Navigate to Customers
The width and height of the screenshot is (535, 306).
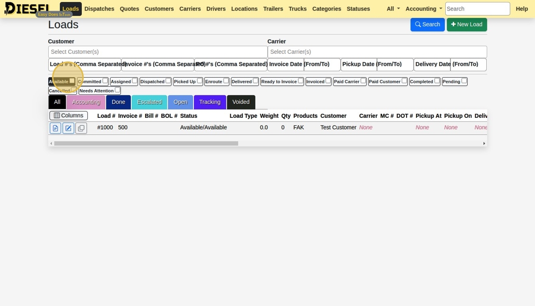click(159, 9)
